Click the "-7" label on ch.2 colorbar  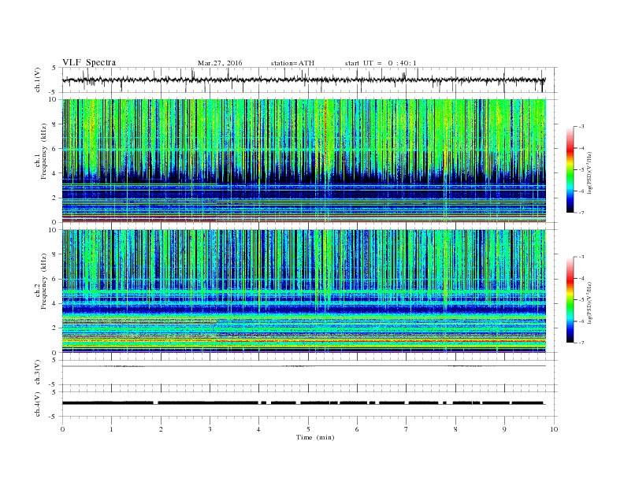(x=581, y=343)
